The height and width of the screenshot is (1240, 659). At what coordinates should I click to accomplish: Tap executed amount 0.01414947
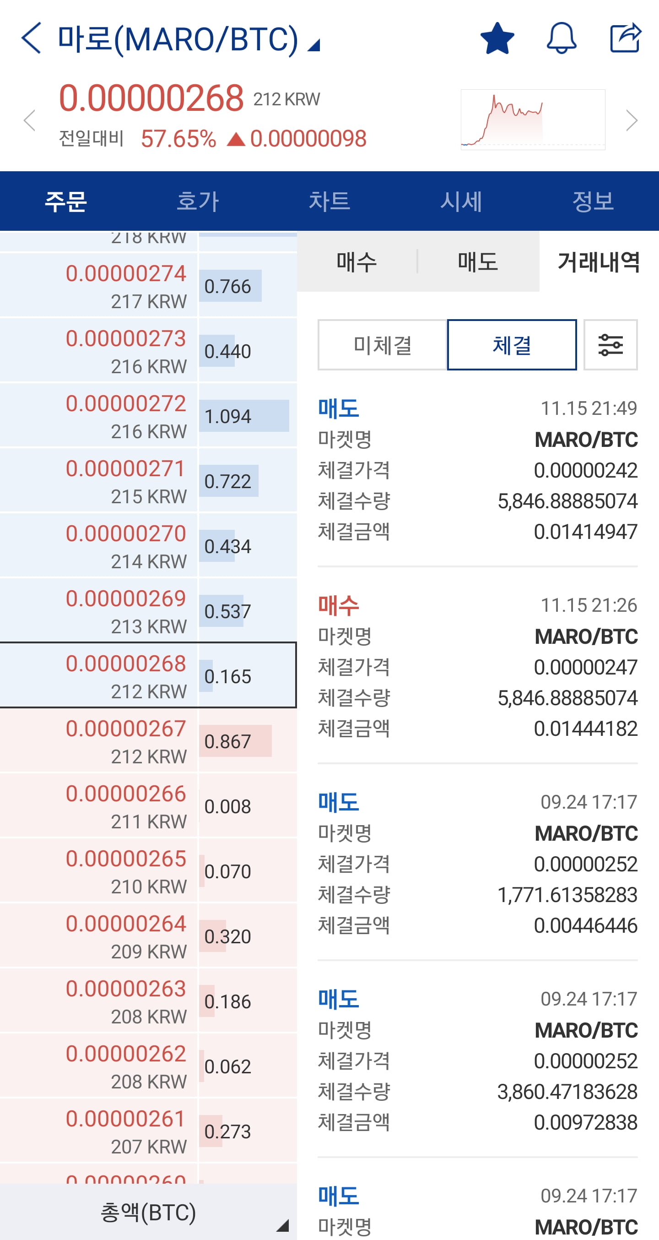coord(585,532)
